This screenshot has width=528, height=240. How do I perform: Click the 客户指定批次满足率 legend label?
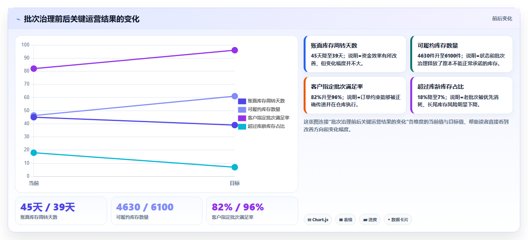pos(269,118)
